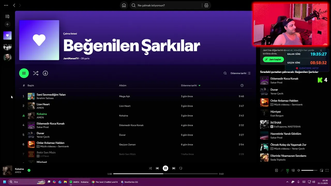Select Eklemedir Koca Konak row in tracklist
The image size is (331, 186).
[136, 125]
